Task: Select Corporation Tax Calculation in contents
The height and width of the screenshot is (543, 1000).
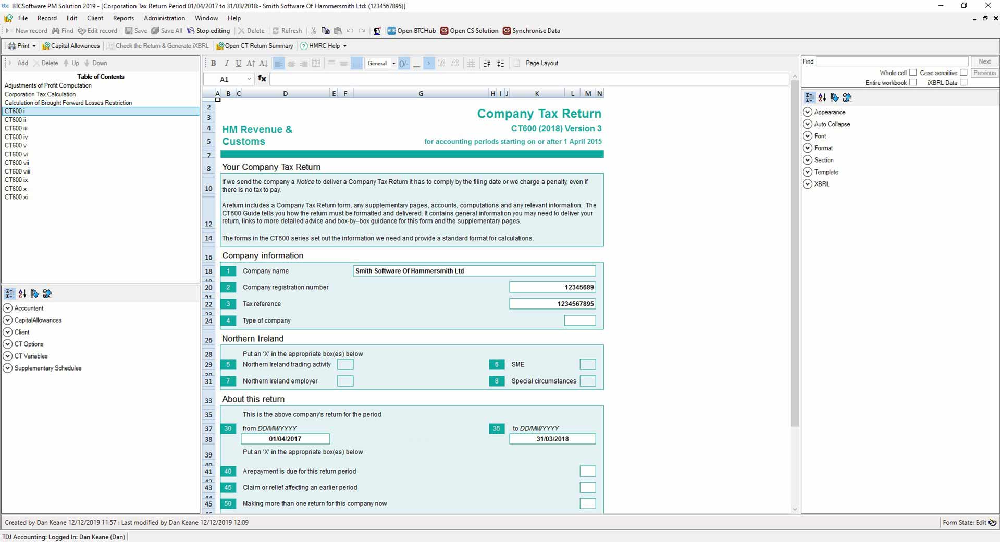Action: [x=40, y=94]
